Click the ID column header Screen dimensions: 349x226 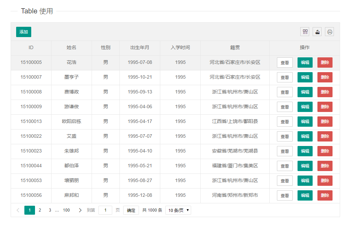tap(31, 47)
